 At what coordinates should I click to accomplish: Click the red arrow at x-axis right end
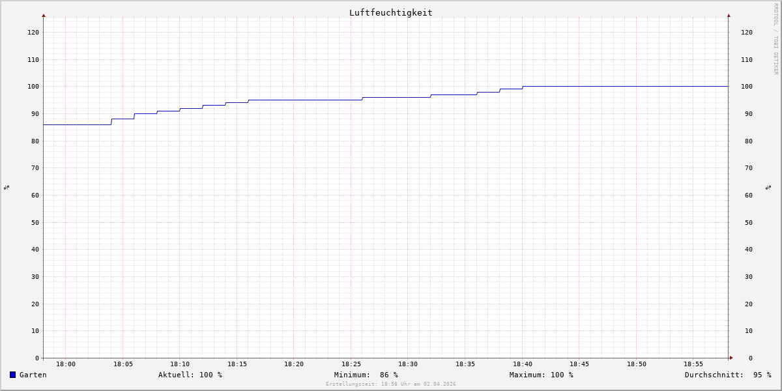(x=731, y=358)
